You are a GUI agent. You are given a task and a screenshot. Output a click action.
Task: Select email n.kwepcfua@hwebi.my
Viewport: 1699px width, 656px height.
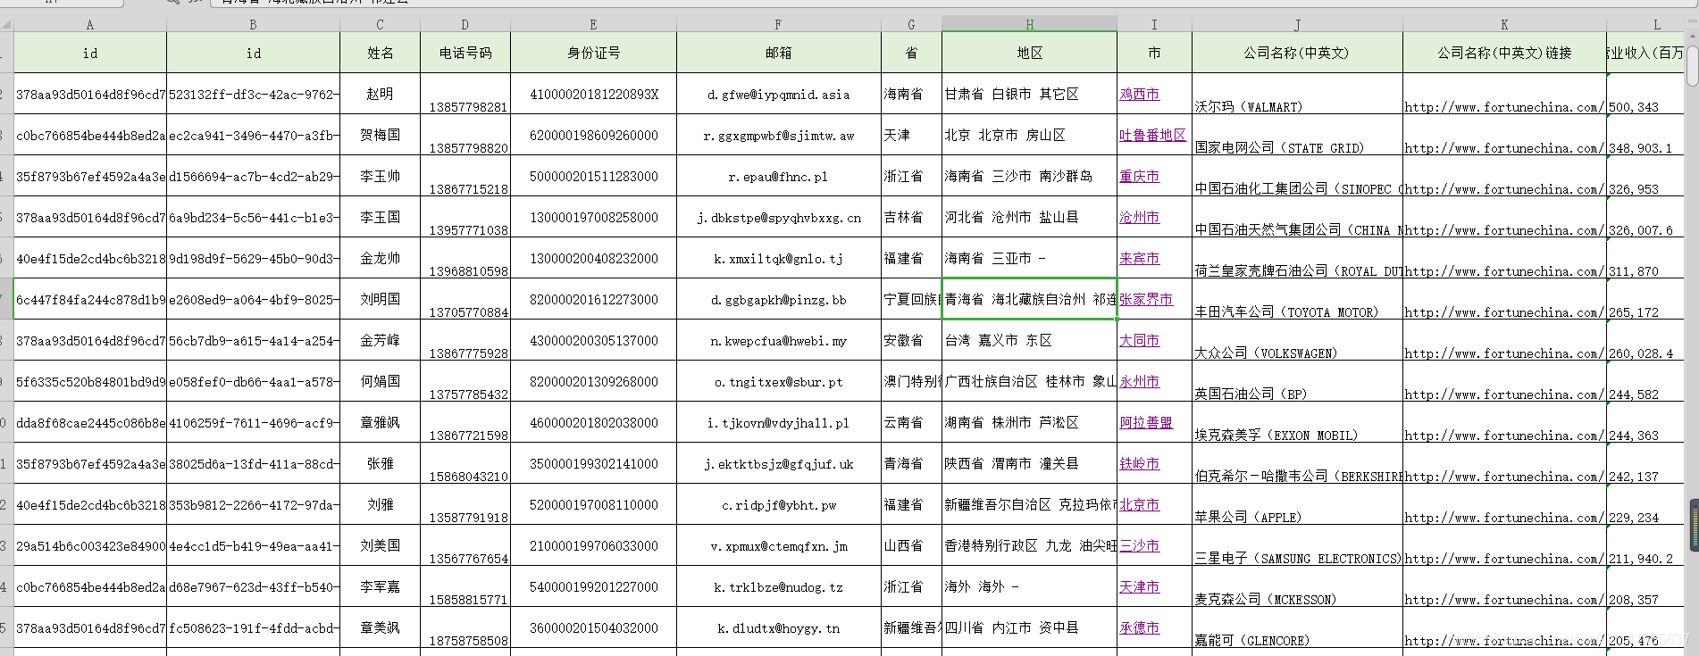(778, 340)
